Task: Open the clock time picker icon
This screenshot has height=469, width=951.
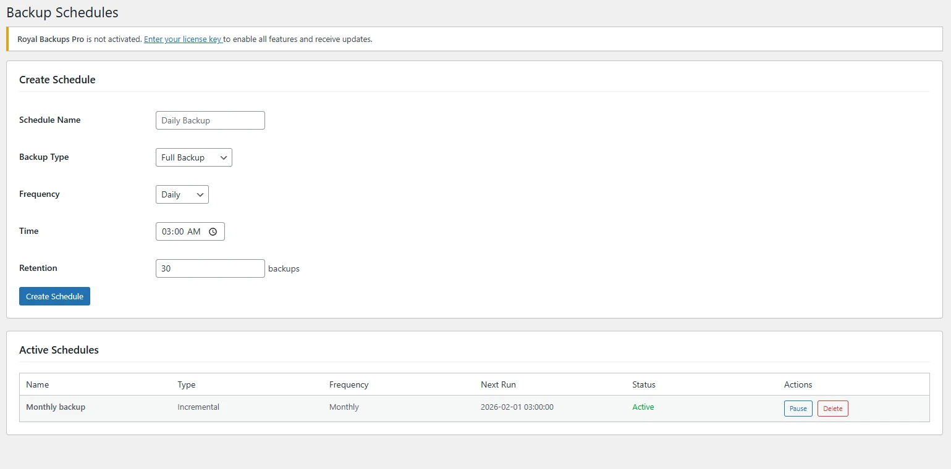Action: [x=213, y=231]
